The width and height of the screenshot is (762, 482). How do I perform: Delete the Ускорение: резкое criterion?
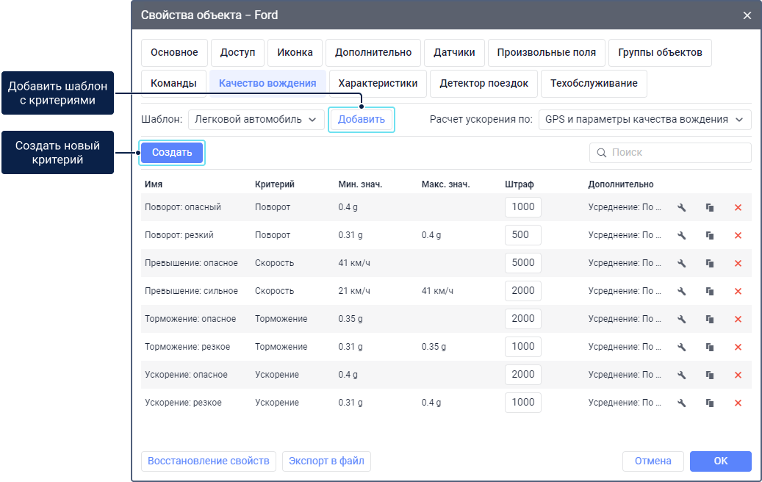738,403
